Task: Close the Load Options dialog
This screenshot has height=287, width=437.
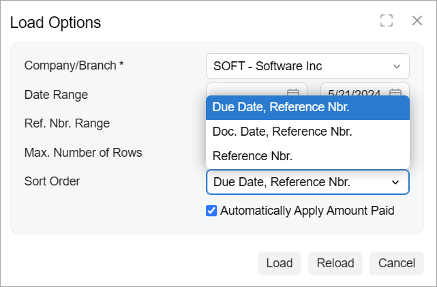Action: 417,21
